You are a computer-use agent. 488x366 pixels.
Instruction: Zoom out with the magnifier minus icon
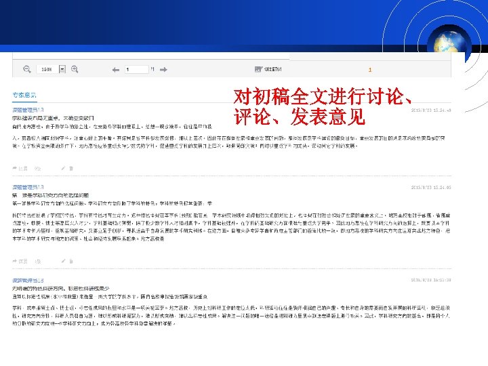tap(27, 69)
